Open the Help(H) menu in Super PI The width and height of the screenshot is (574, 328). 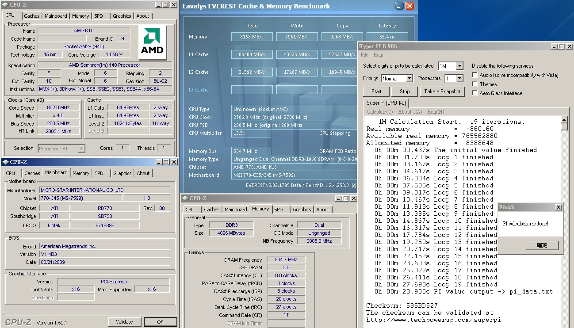click(436, 112)
